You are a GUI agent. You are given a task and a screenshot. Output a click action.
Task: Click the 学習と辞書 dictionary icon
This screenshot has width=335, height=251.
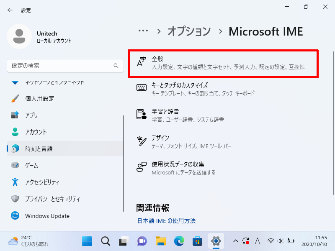[x=142, y=114]
